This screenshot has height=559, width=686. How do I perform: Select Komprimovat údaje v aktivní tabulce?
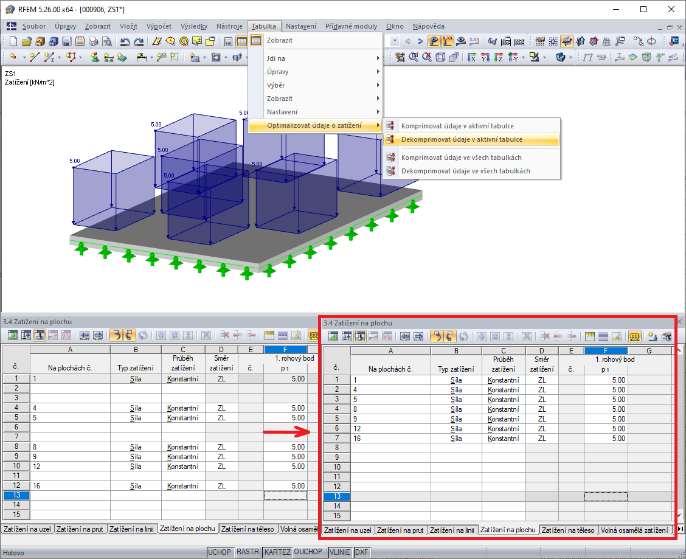471,126
